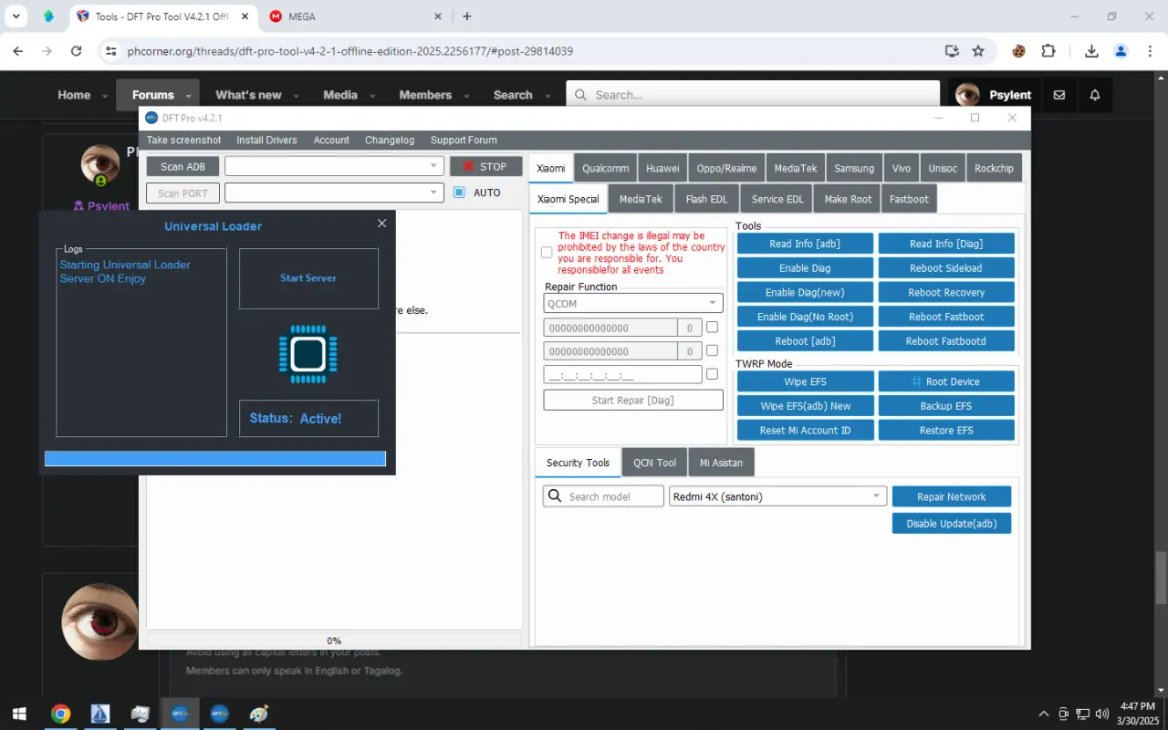
Task: Expand the Chrome tab search chevron
Action: (x=16, y=16)
